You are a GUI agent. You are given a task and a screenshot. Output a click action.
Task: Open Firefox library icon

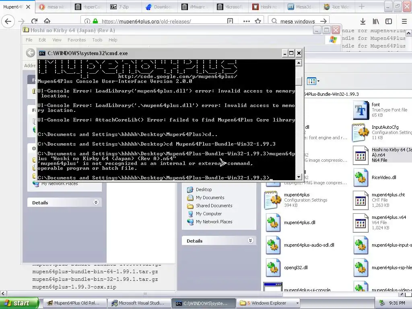(376, 21)
